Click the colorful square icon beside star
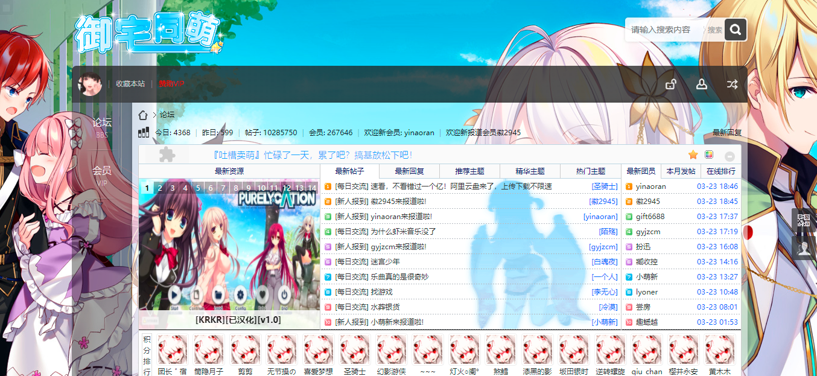817x376 pixels. [x=709, y=155]
